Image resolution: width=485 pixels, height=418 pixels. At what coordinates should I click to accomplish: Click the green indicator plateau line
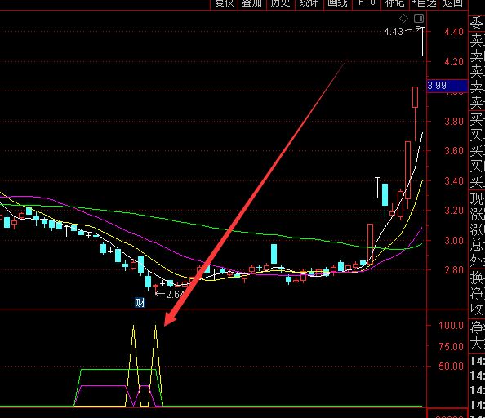[x=118, y=370]
